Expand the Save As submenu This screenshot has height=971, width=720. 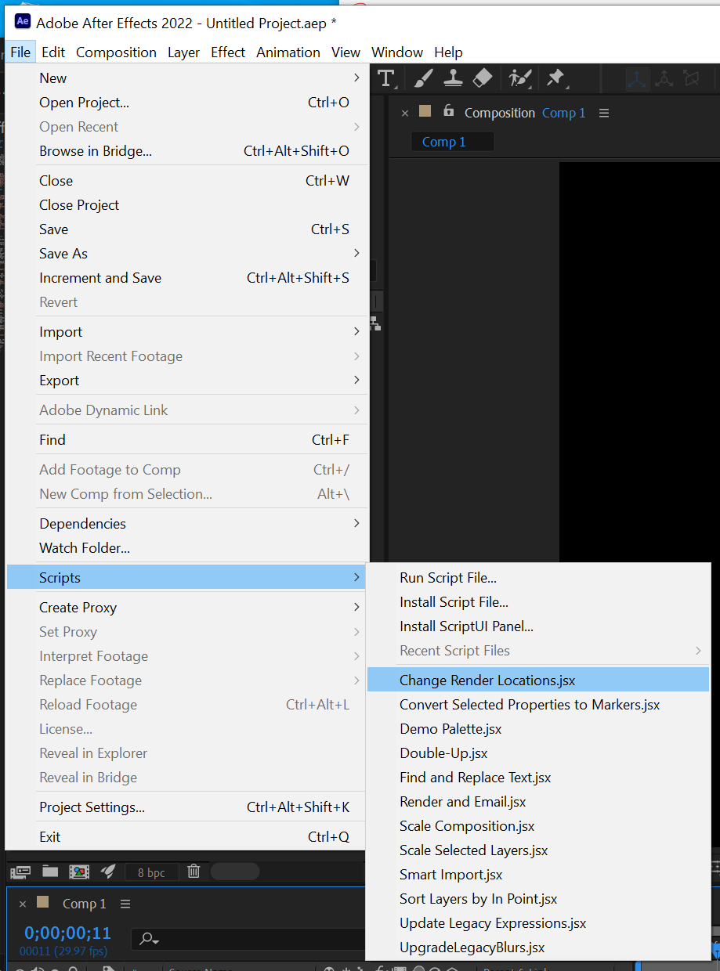pos(186,254)
